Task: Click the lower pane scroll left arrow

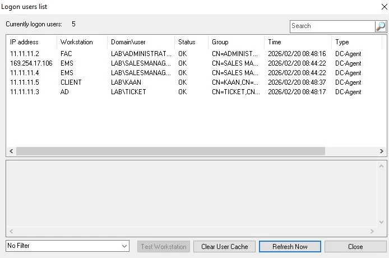Action: tap(11, 231)
